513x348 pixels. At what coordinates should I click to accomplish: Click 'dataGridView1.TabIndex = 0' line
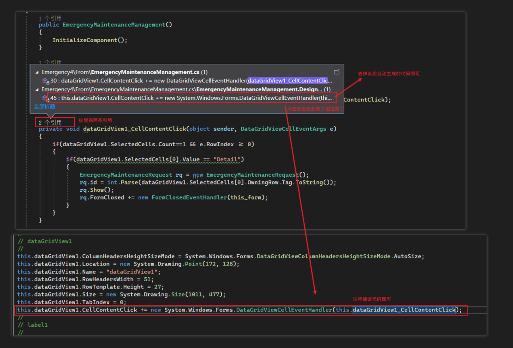pyautogui.click(x=72, y=302)
